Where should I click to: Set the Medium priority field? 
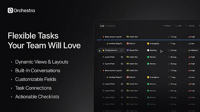pyautogui.click(x=193, y=50)
